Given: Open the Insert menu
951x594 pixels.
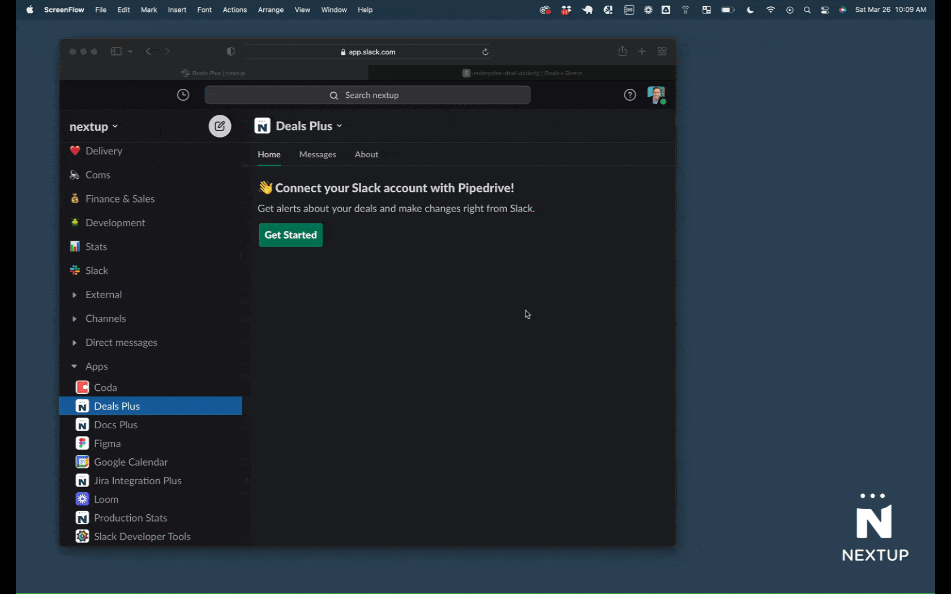Looking at the screenshot, I should (177, 10).
